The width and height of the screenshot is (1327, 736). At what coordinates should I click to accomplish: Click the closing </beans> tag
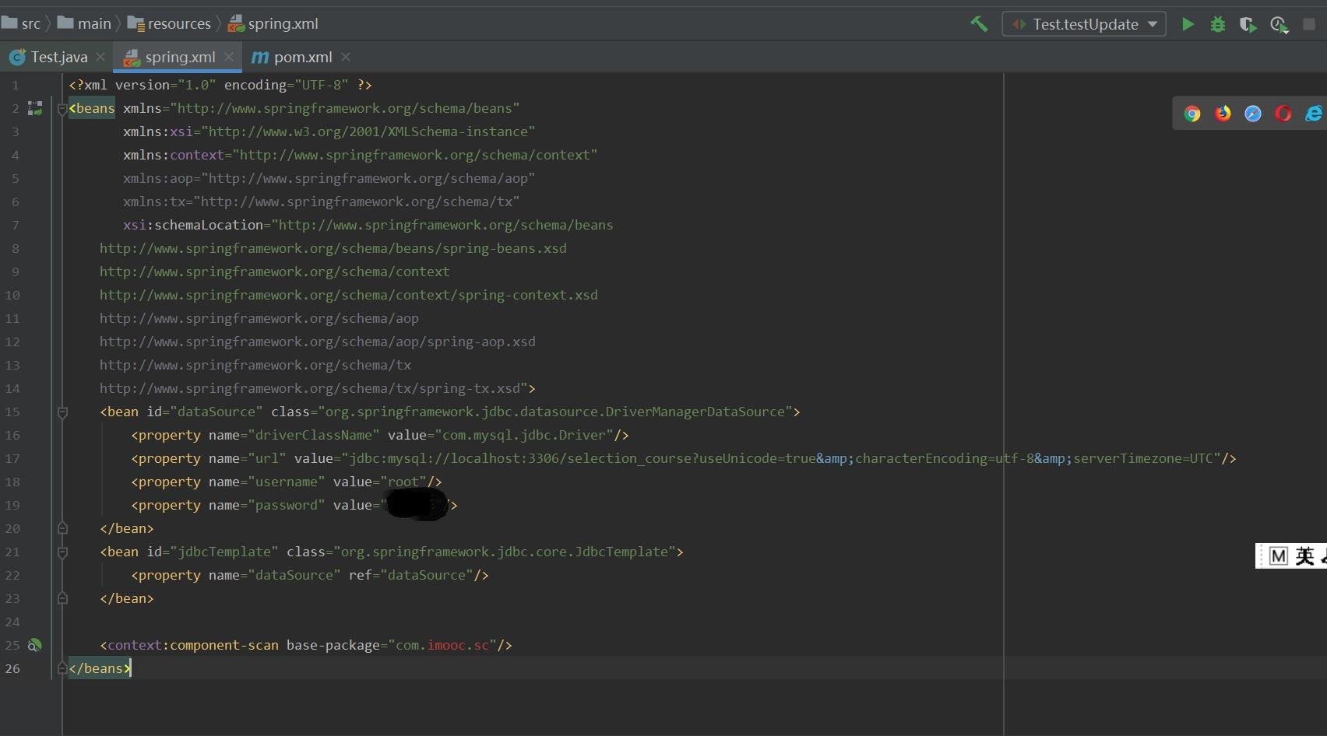click(x=99, y=668)
